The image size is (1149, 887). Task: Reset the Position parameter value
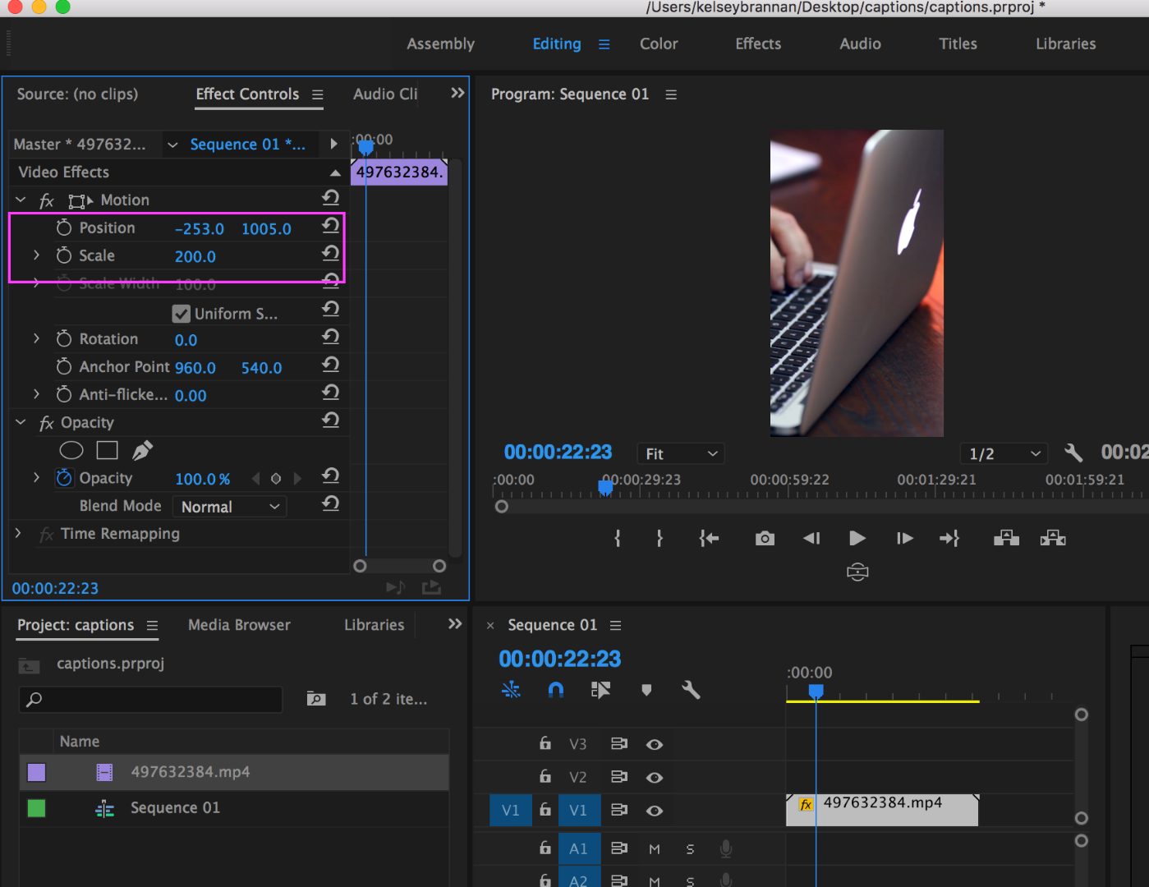330,226
